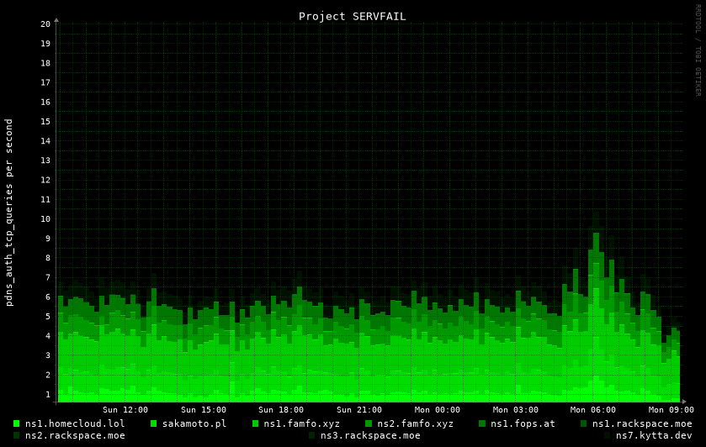Click the ns1.homecloud.lol legend color swatch
The image size is (706, 447).
click(x=17, y=423)
